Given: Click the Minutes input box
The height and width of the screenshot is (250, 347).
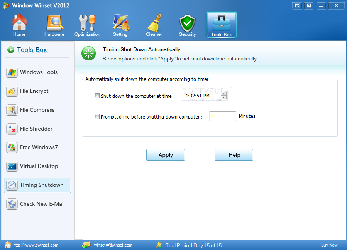Looking at the screenshot, I should click(223, 116).
